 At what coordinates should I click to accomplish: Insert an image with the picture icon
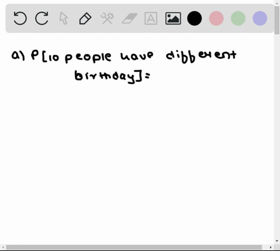173,18
